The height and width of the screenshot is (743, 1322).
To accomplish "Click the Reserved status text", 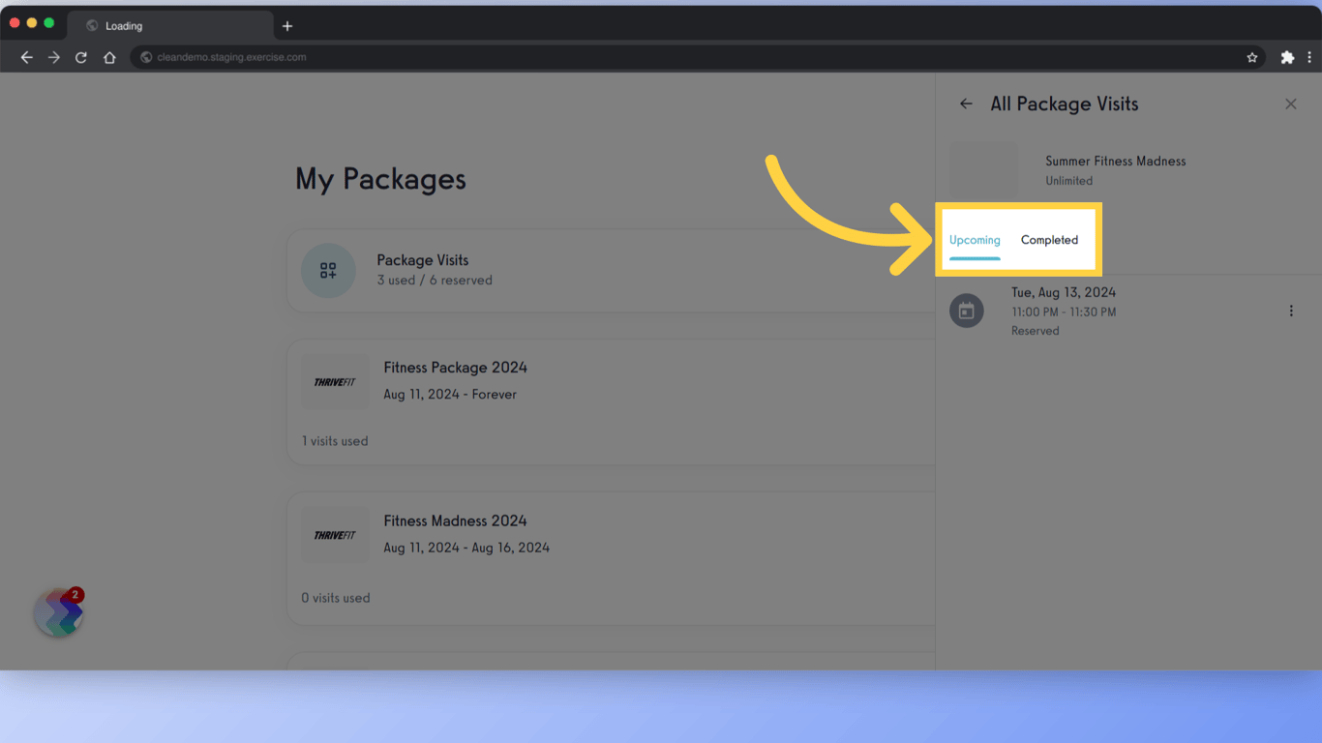I will (1036, 331).
